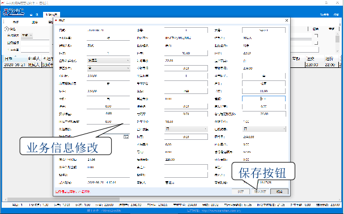Click the focused input box below the 11.00 field
This screenshot has width=344, height=214.
click(264, 99)
